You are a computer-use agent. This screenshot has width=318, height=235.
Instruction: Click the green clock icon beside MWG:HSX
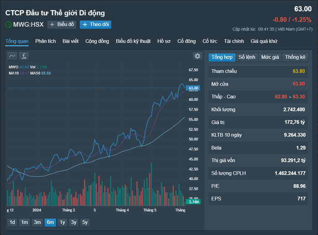8,25
